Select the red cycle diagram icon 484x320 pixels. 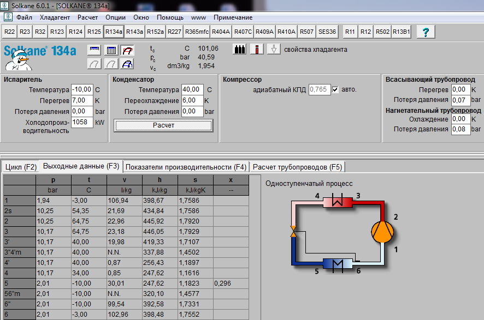[127, 50]
